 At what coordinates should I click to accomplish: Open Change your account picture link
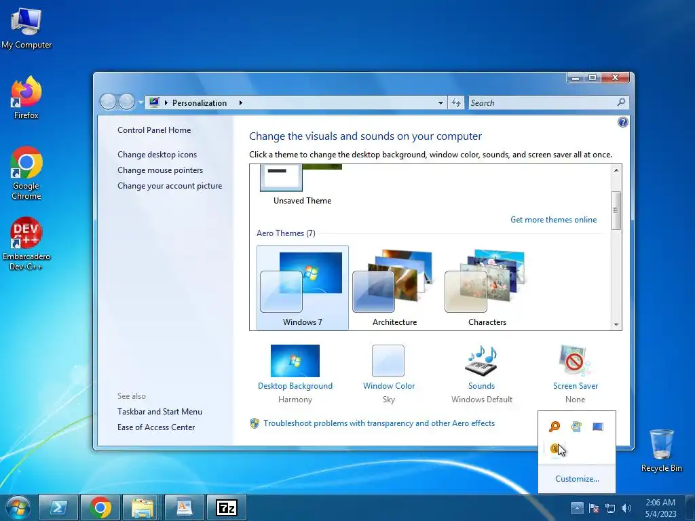pyautogui.click(x=169, y=186)
